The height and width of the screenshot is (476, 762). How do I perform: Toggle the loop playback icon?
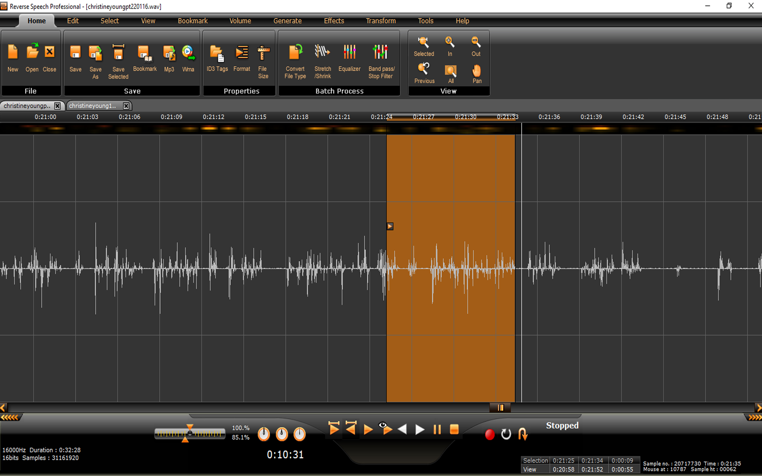[x=506, y=434]
